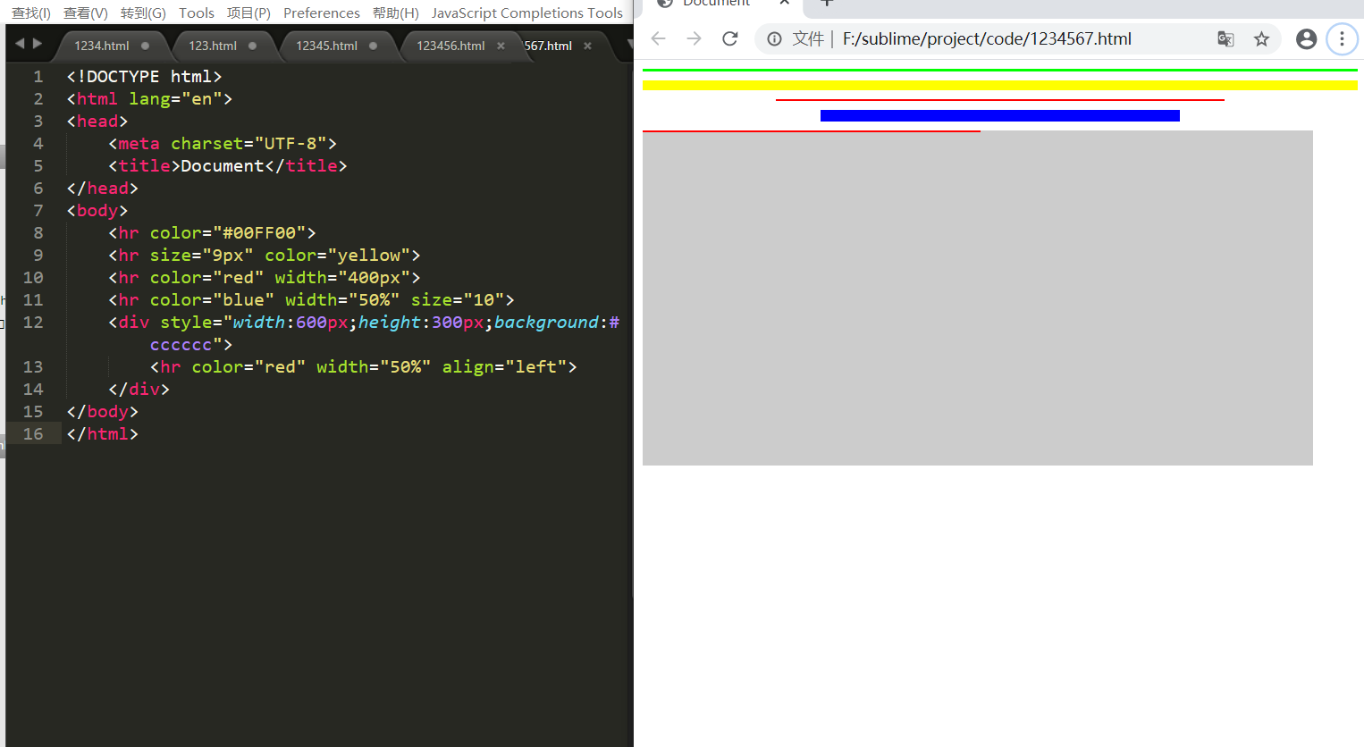This screenshot has width=1364, height=747.
Task: Open the 转到(G) menu
Action: coord(143,13)
